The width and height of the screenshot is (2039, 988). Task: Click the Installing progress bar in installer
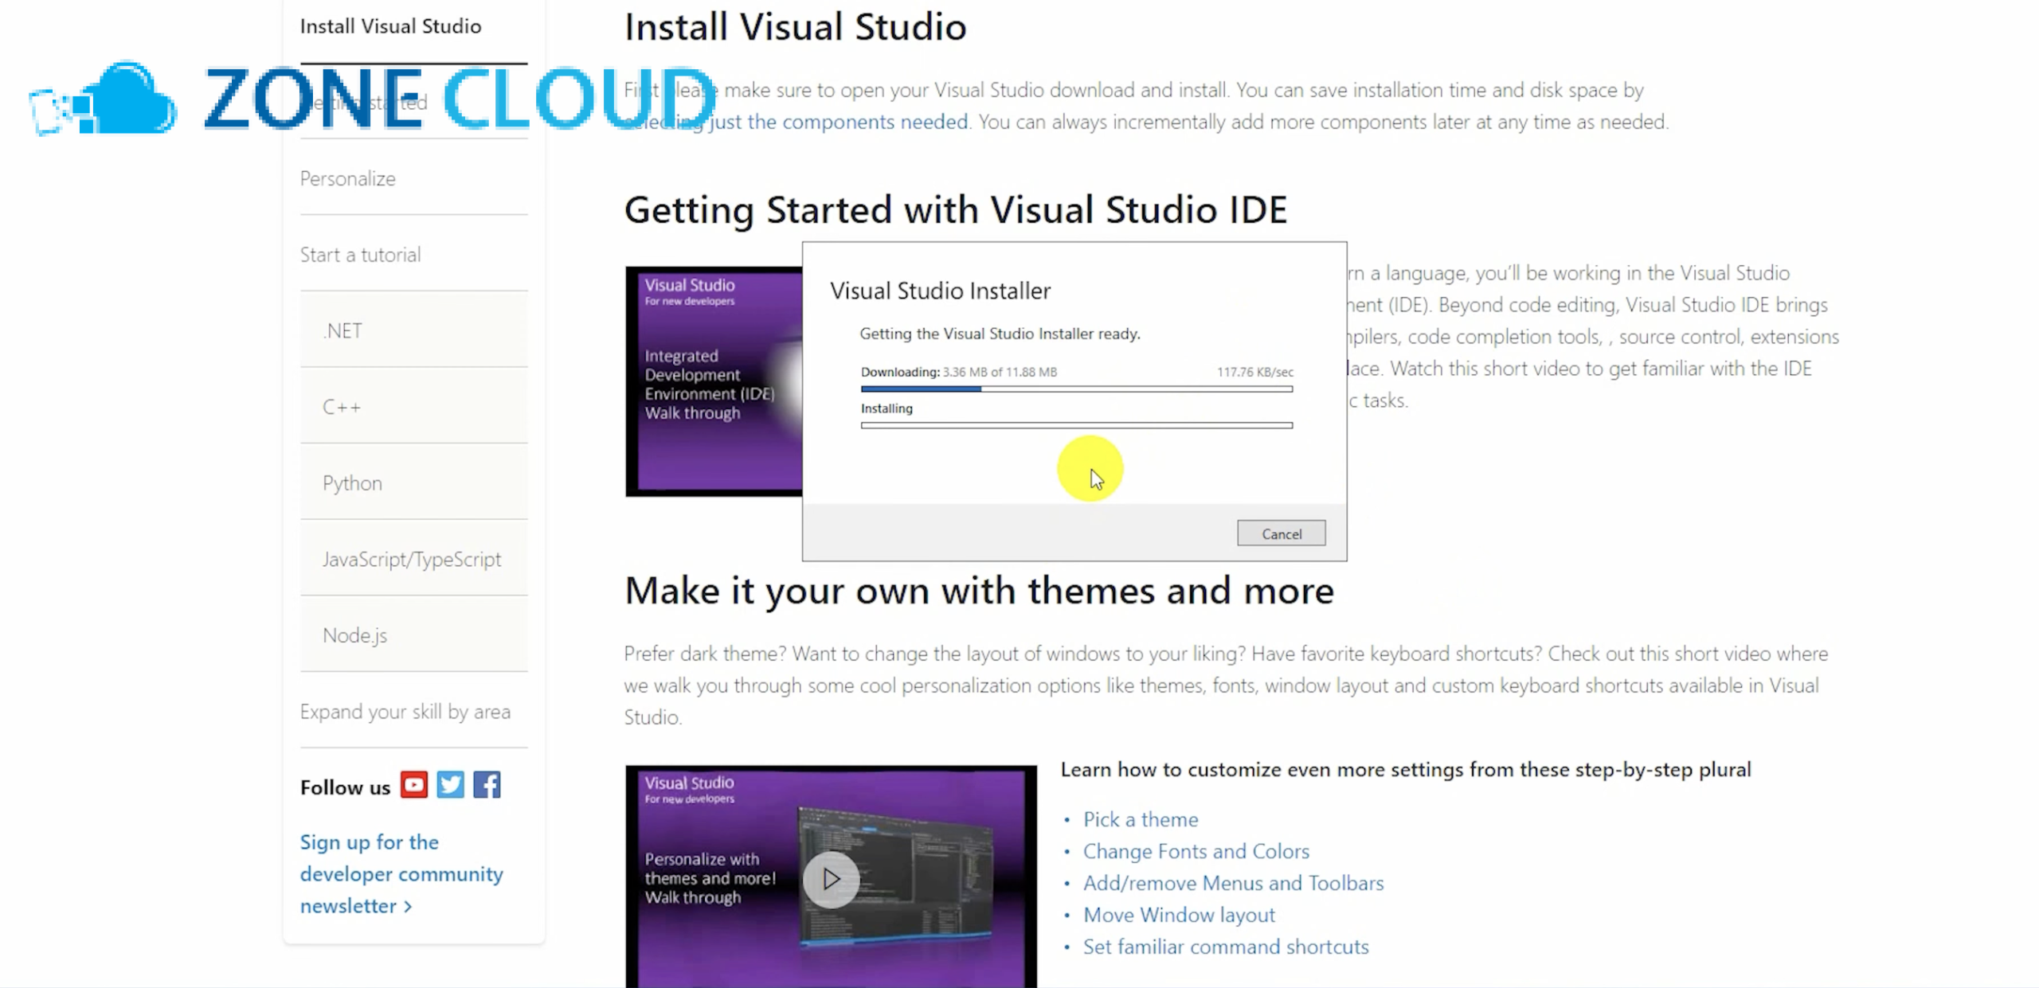(1076, 426)
